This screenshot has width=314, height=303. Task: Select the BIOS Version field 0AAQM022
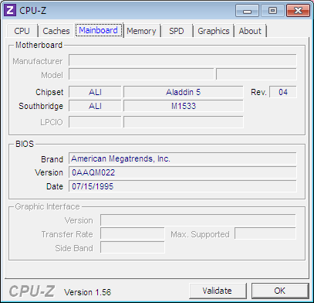click(183, 172)
